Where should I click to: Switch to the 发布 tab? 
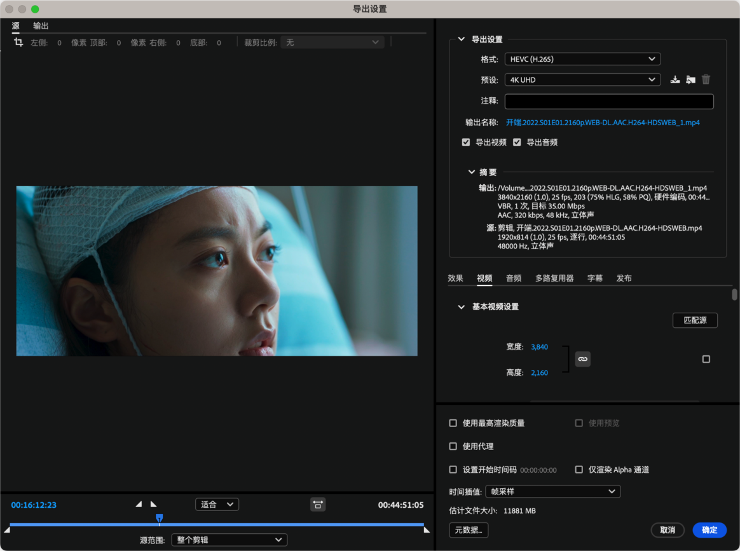pos(624,278)
